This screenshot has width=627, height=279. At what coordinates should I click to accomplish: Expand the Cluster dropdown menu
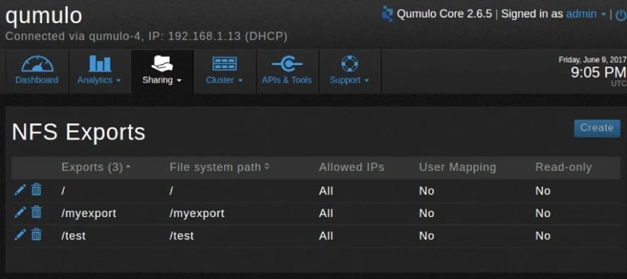coord(225,80)
